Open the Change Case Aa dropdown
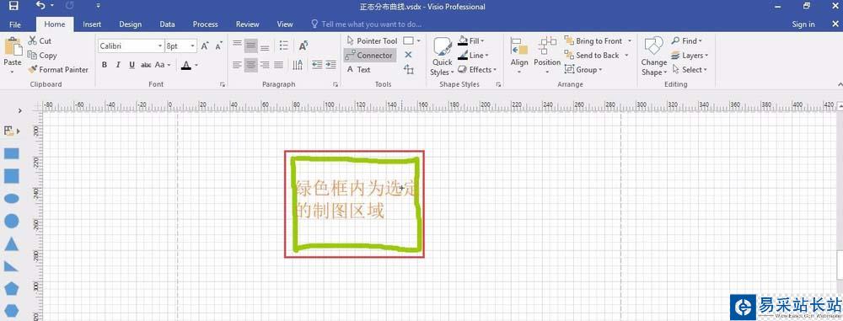 coord(163,65)
